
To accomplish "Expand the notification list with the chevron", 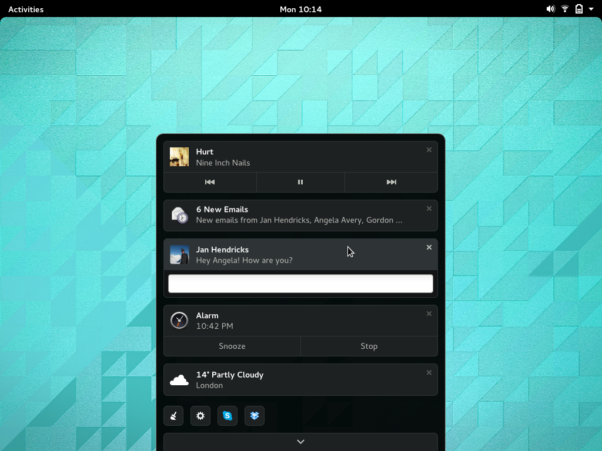I will tap(300, 441).
